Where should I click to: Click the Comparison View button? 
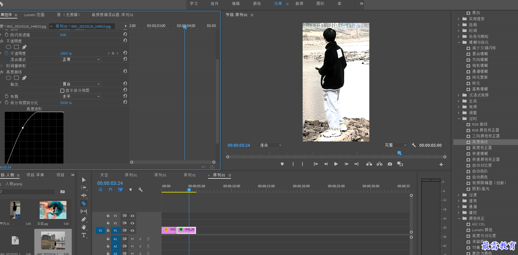400,164
